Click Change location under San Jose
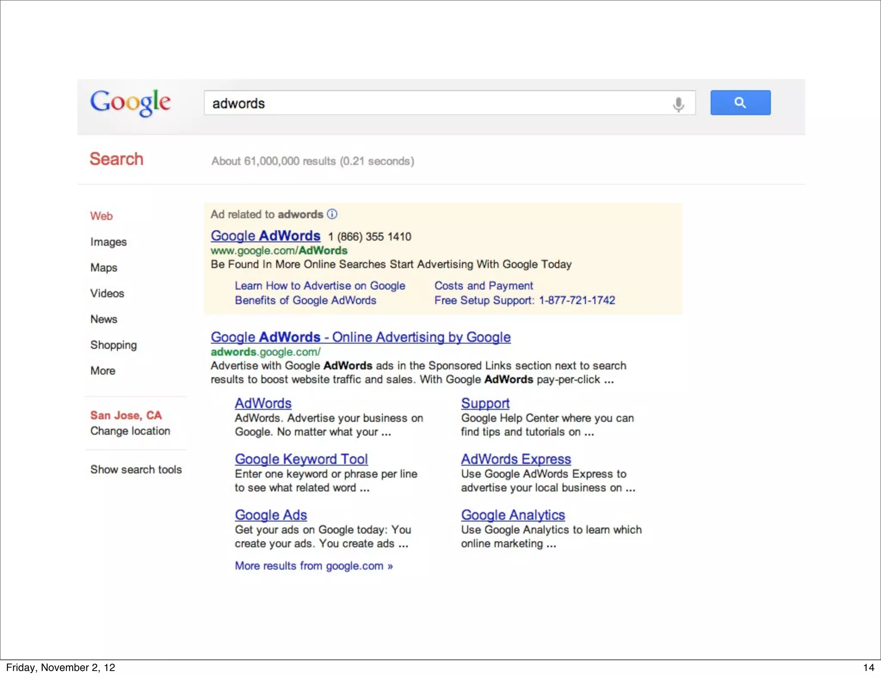Viewport: 881px width, 677px height. 130,431
